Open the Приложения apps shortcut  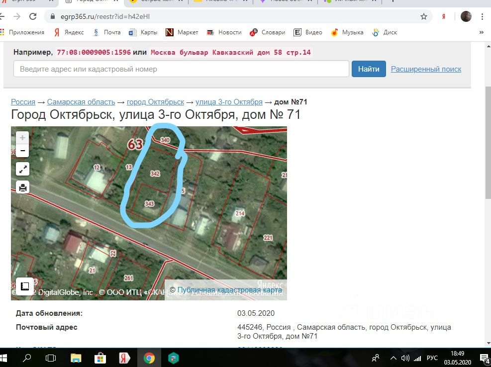pyautogui.click(x=22, y=32)
